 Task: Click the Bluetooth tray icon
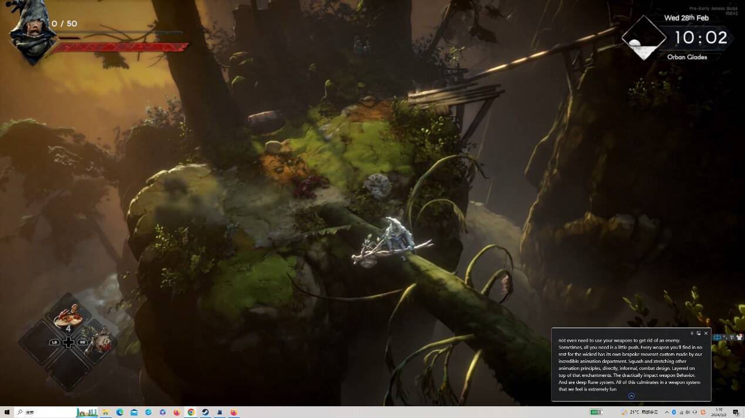(674, 412)
